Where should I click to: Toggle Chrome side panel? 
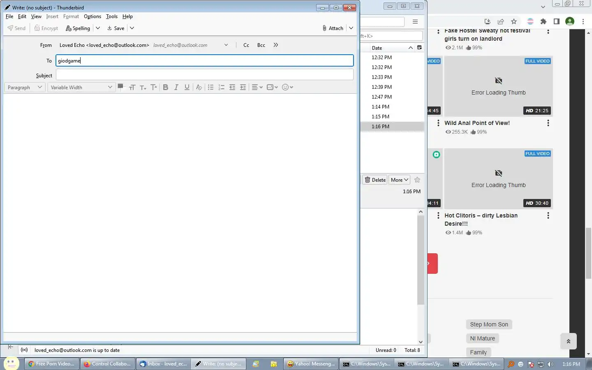pos(557,21)
